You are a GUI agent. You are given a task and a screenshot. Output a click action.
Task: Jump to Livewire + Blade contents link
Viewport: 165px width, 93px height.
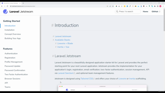point(65,43)
